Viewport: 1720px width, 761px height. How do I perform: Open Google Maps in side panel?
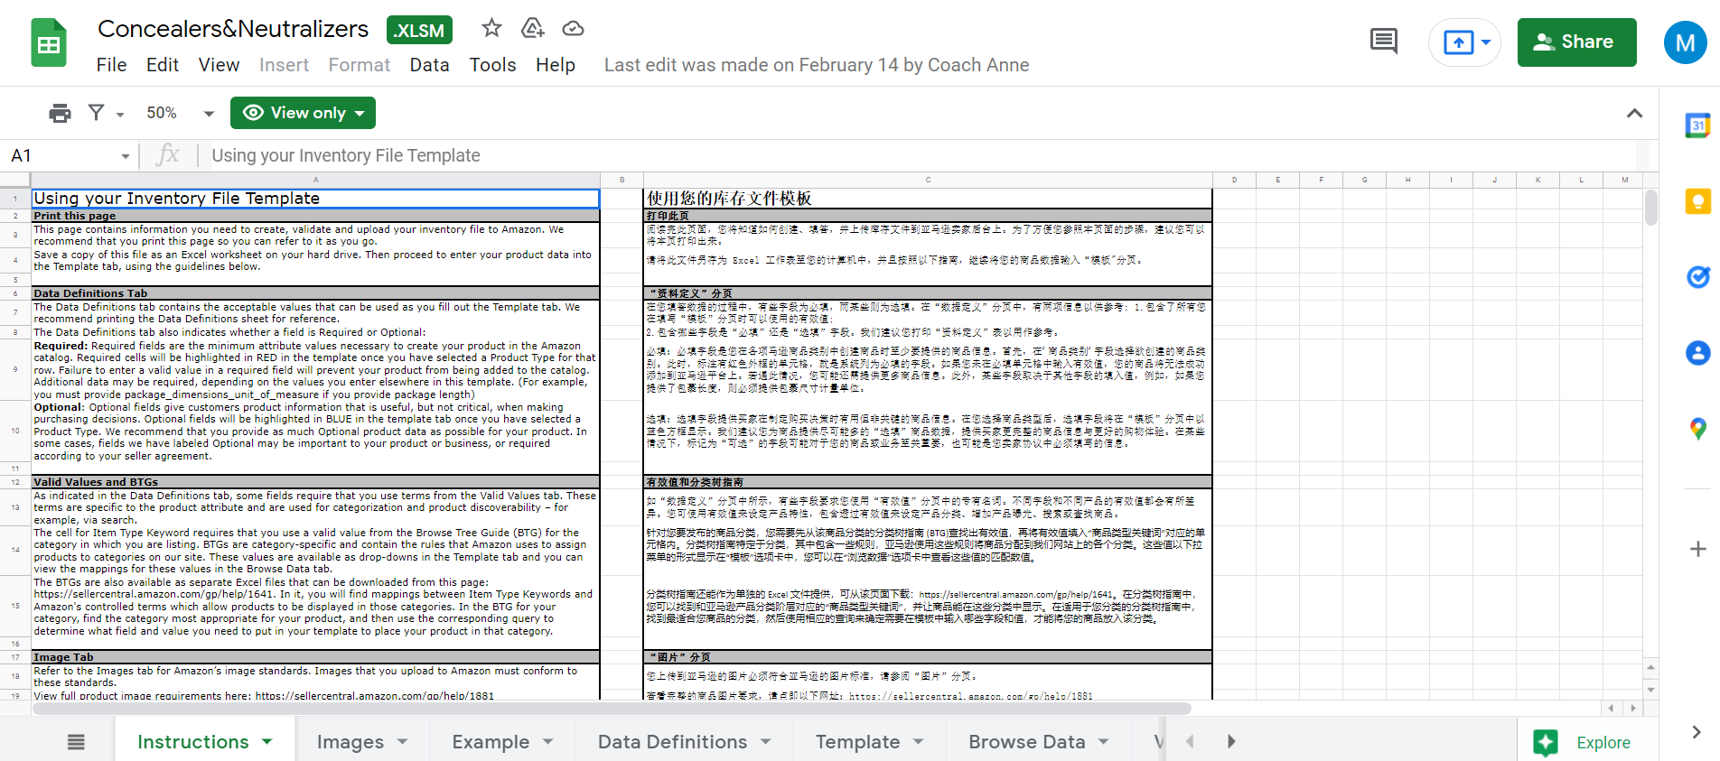(x=1698, y=429)
